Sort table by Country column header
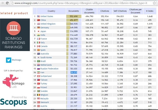The width and height of the screenshot is (158, 110). [x=51, y=11]
